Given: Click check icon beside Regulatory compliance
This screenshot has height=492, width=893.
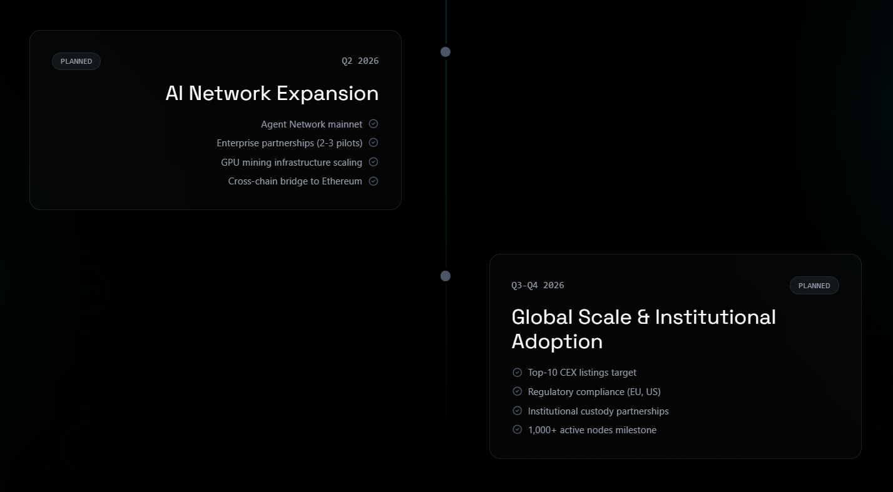Looking at the screenshot, I should (x=517, y=391).
